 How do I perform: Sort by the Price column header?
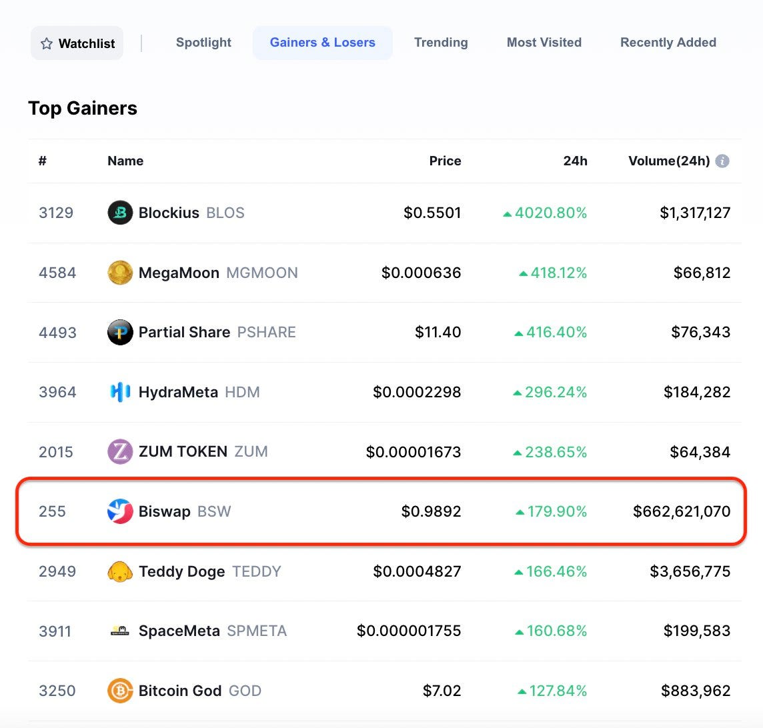(446, 161)
